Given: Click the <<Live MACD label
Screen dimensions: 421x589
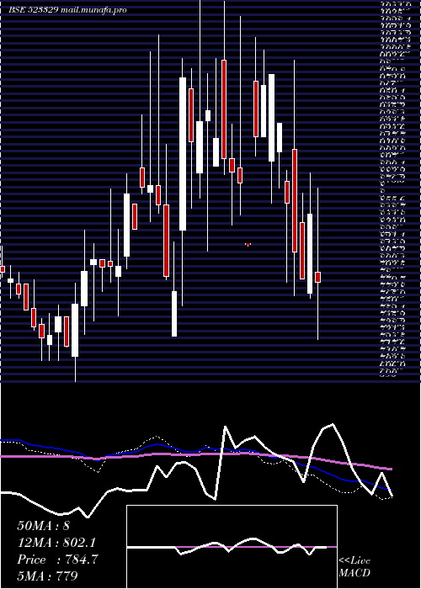Looking at the screenshot, I should 354,566.
